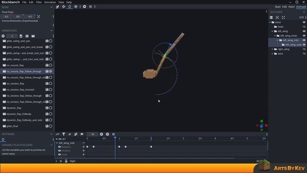Select the Pivot tool in top toolbar
Screen dimensions: 307x173
coord(76,7)
